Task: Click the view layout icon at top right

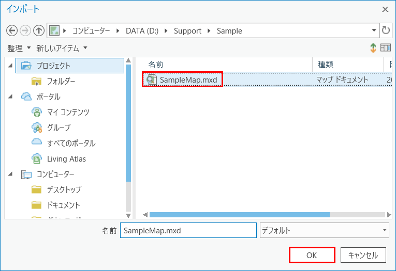Action: (385, 48)
